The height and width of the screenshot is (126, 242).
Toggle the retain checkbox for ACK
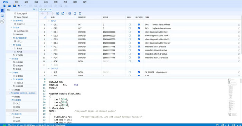130,61
